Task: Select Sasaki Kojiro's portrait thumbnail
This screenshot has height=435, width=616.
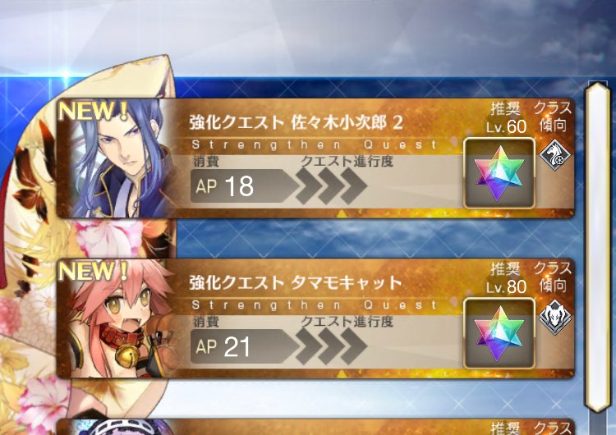Action: pyautogui.click(x=116, y=158)
